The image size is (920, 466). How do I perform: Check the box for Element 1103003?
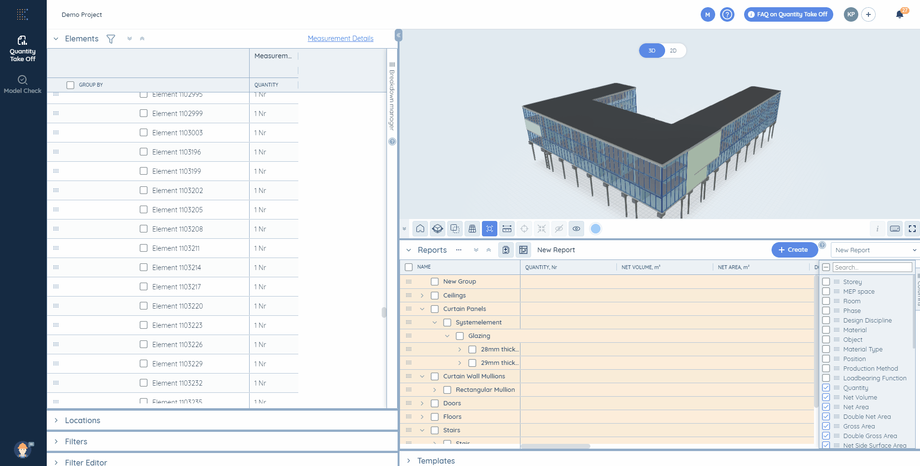click(x=144, y=132)
